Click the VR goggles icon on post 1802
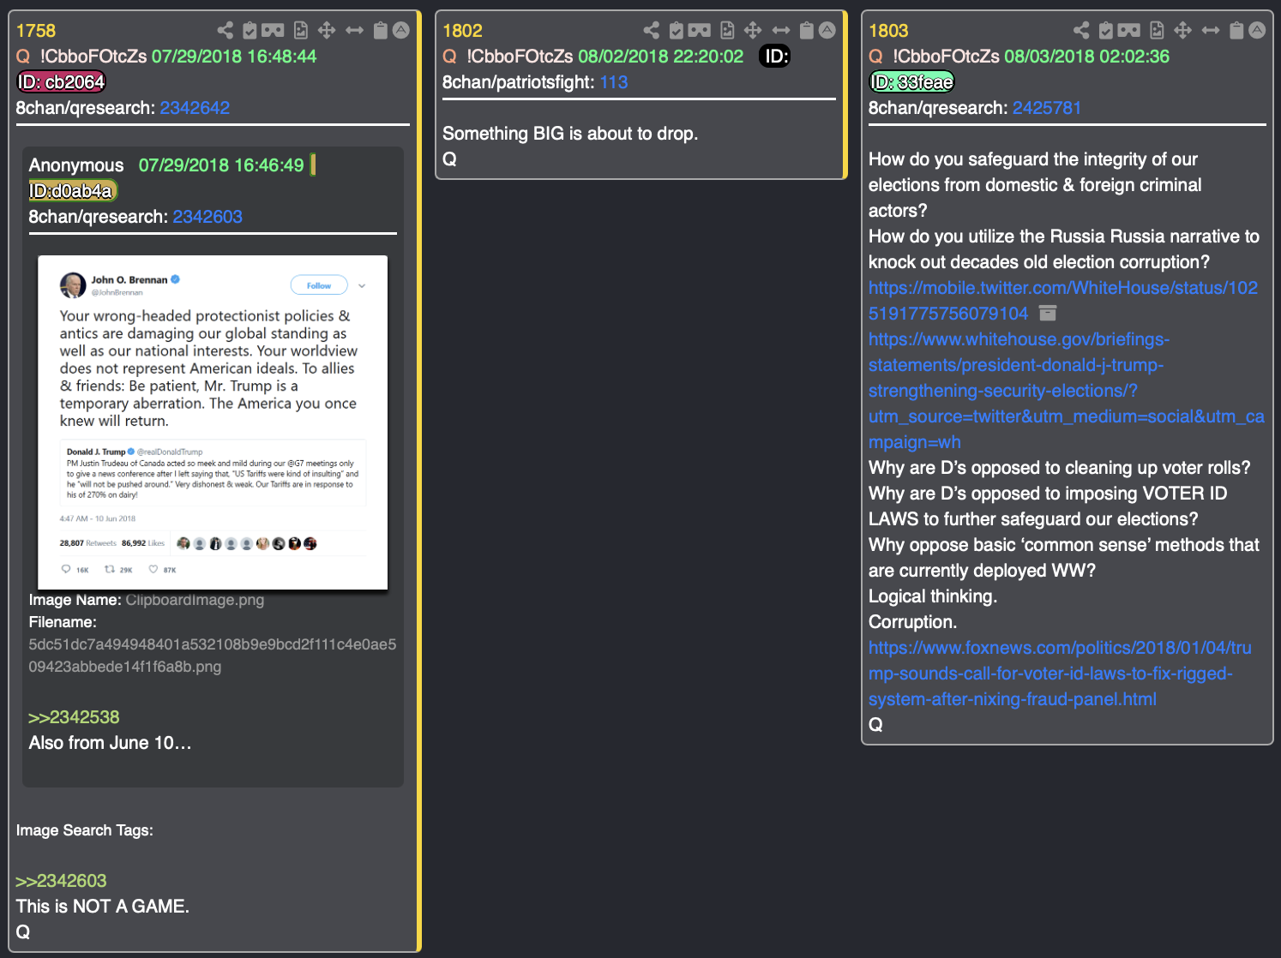The image size is (1281, 958). 700,31
